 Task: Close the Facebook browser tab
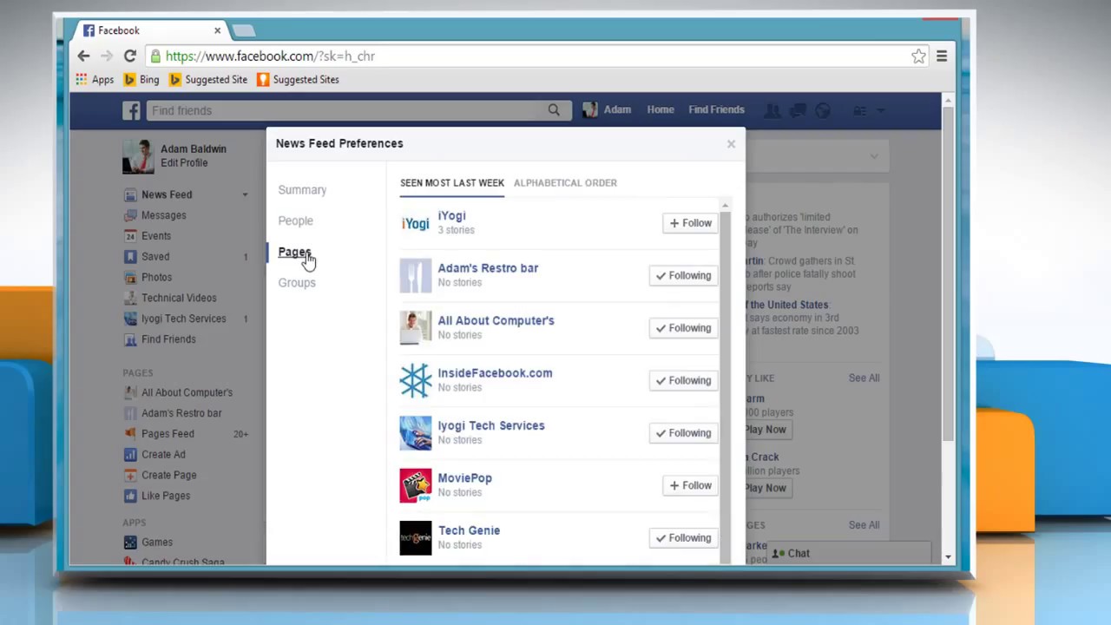(217, 30)
